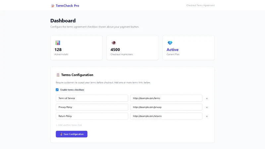Viewport: 265px width, 149px height.
Task: Click the Active Installs caption
Action: tap(61, 54)
